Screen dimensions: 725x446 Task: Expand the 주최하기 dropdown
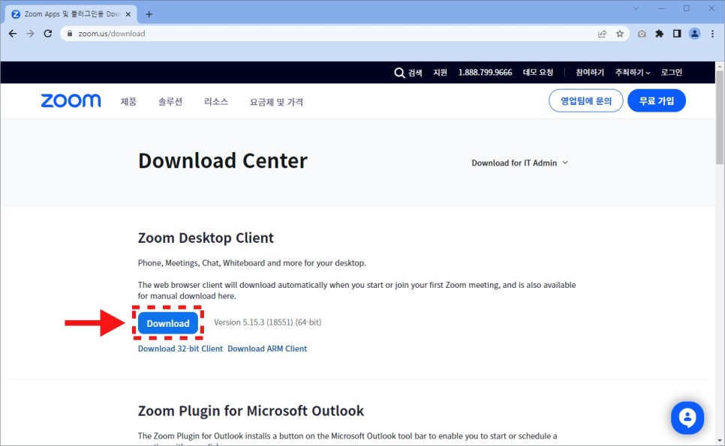pyautogui.click(x=632, y=73)
